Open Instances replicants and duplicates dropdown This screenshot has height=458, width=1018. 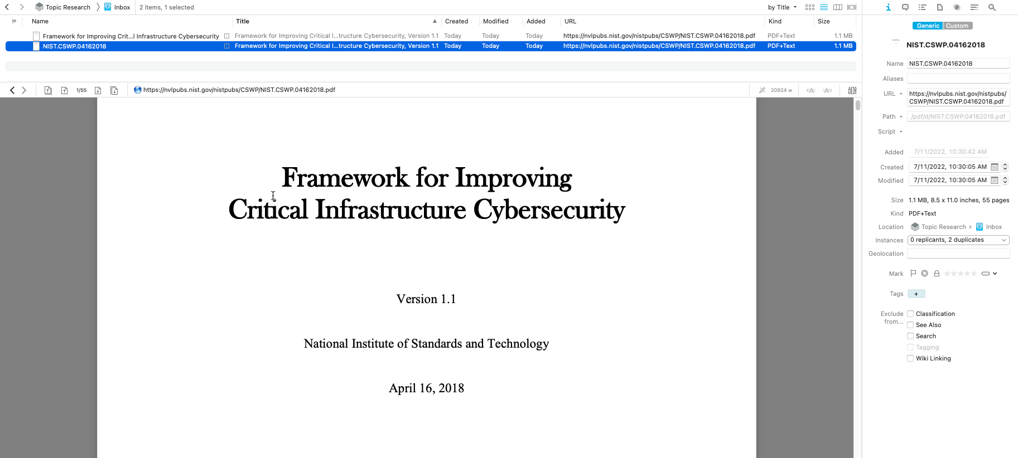click(958, 240)
